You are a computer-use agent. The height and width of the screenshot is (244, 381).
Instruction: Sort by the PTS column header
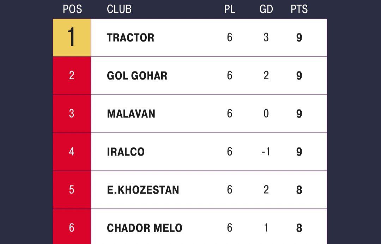click(x=299, y=9)
